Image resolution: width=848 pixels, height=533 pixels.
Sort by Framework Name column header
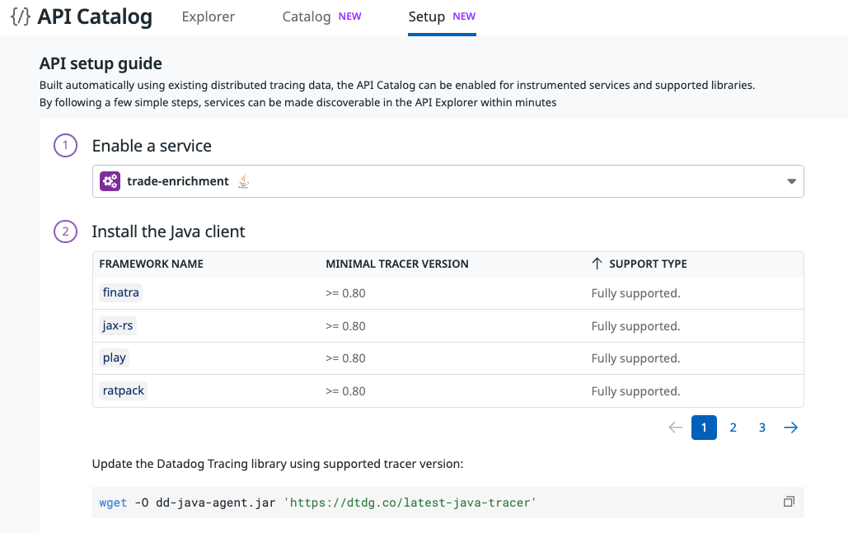151,264
